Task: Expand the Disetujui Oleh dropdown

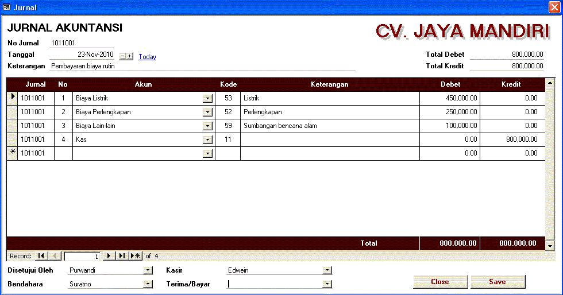Action: 148,270
